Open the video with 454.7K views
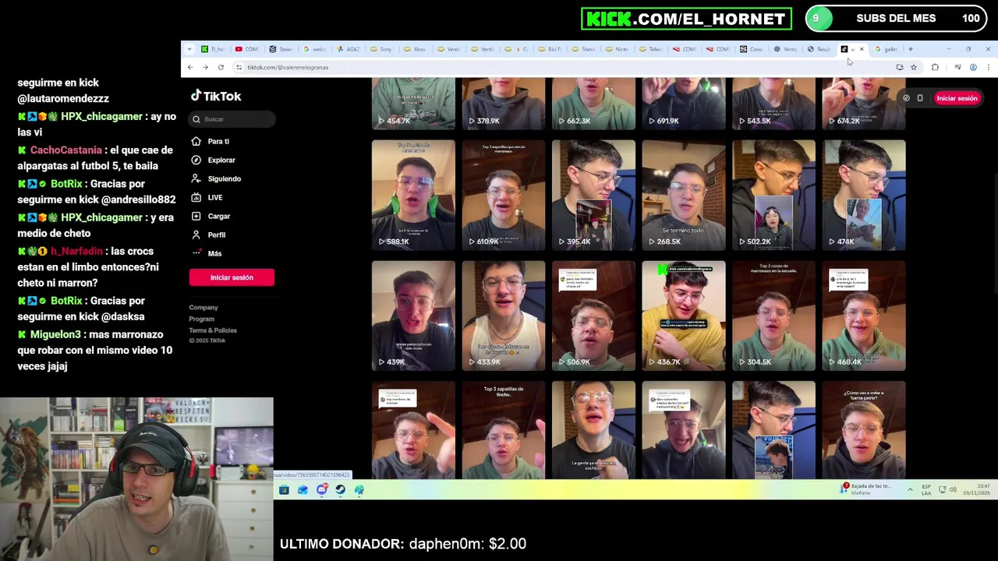 413,104
